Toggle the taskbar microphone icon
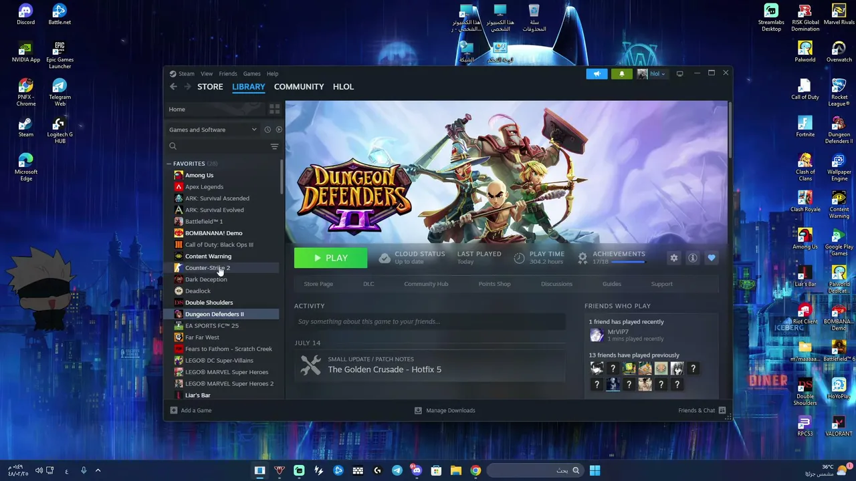Image resolution: width=856 pixels, height=481 pixels. tap(84, 470)
